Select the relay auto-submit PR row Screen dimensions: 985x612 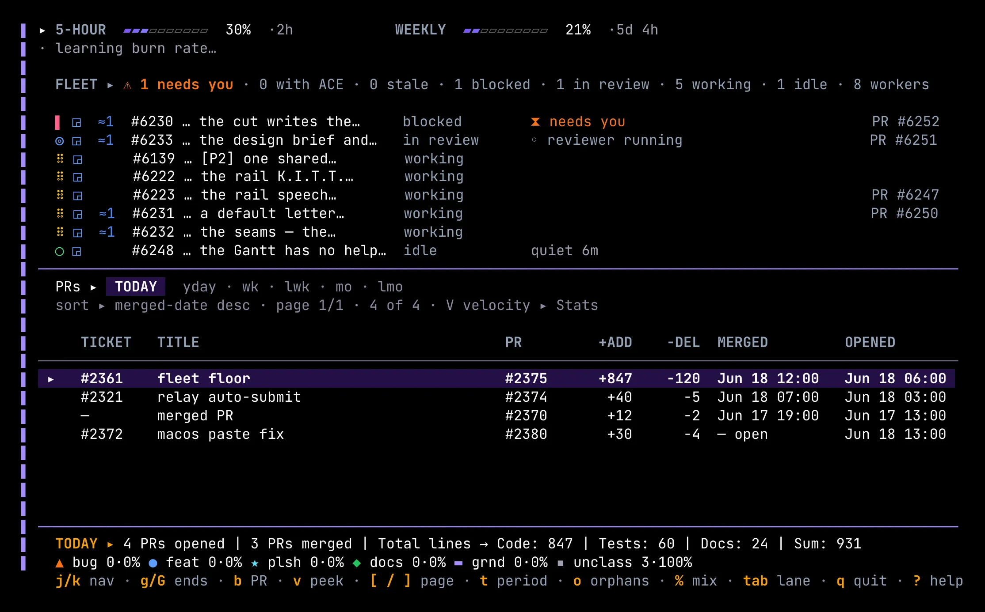coord(496,397)
